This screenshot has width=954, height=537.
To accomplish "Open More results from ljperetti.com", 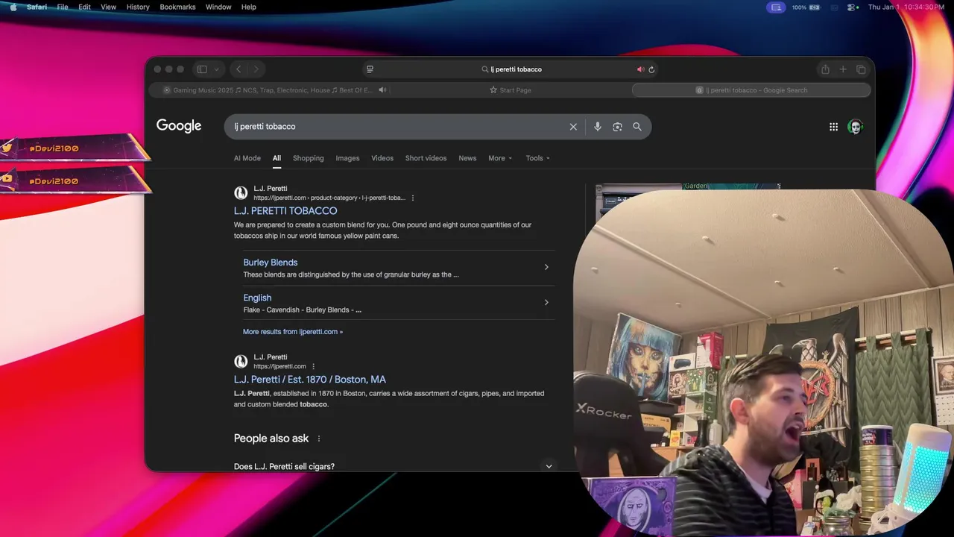I will (293, 332).
